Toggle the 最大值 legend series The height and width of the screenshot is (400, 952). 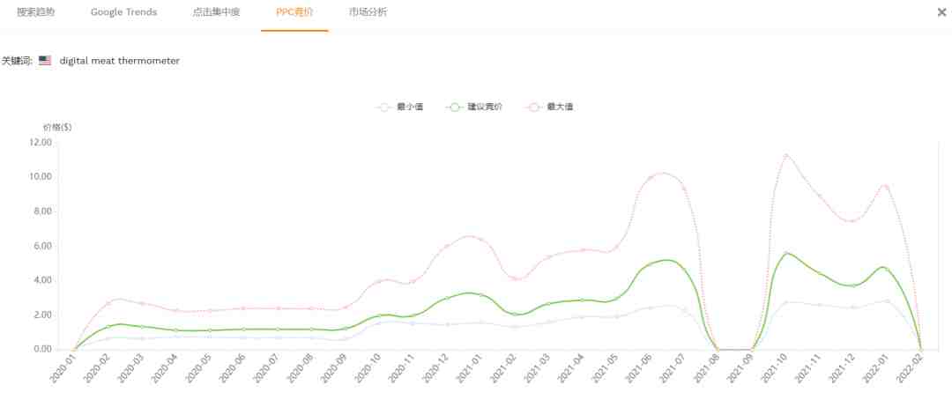click(551, 107)
